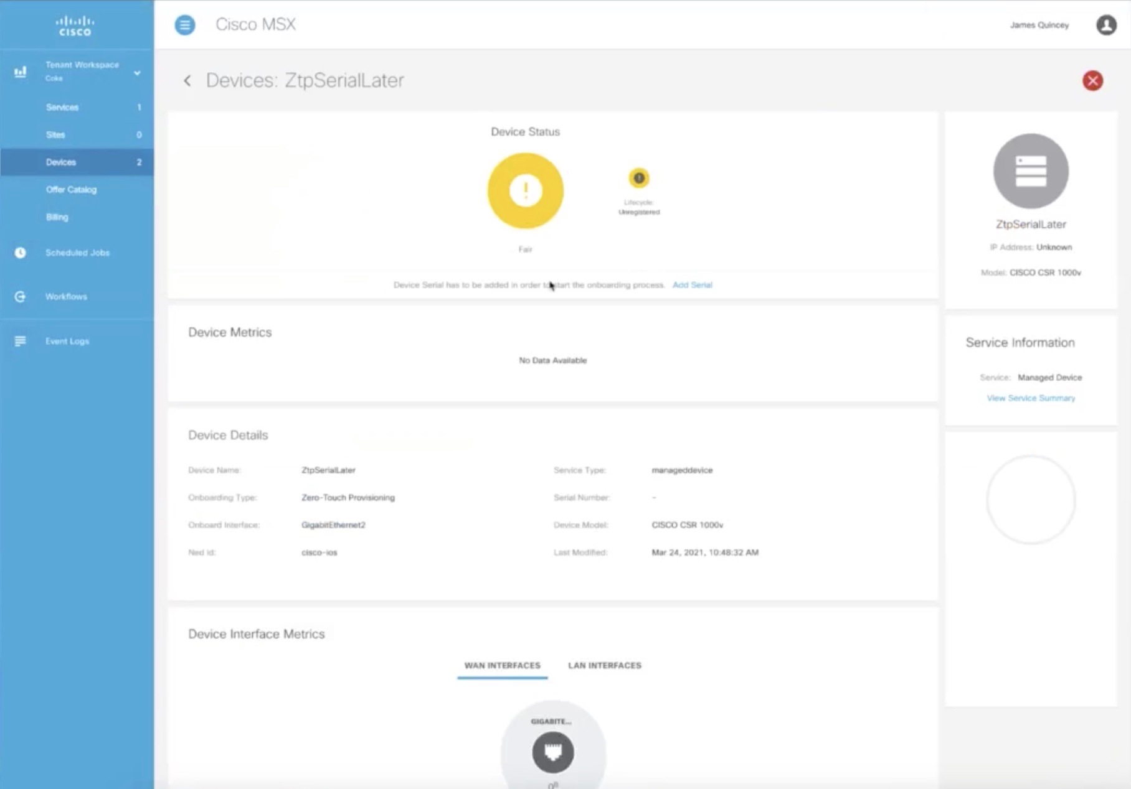Select the WAN Interfaces tab
The height and width of the screenshot is (789, 1131).
(502, 665)
